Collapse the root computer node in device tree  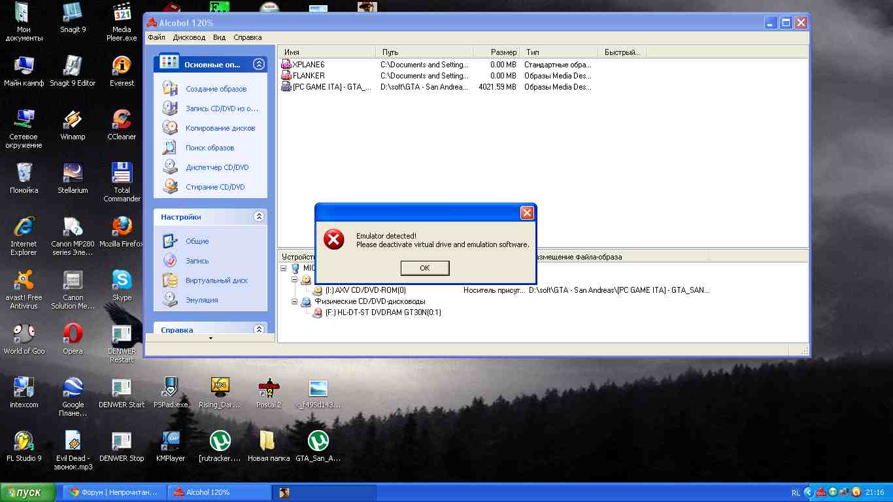pos(284,268)
